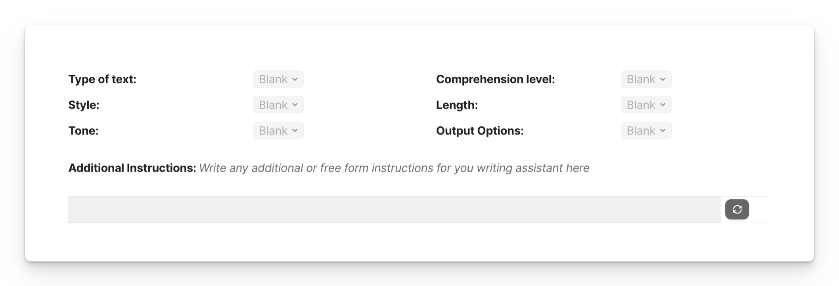This screenshot has width=839, height=286.
Task: Expand the Tone Blank dropdown
Action: (x=278, y=131)
